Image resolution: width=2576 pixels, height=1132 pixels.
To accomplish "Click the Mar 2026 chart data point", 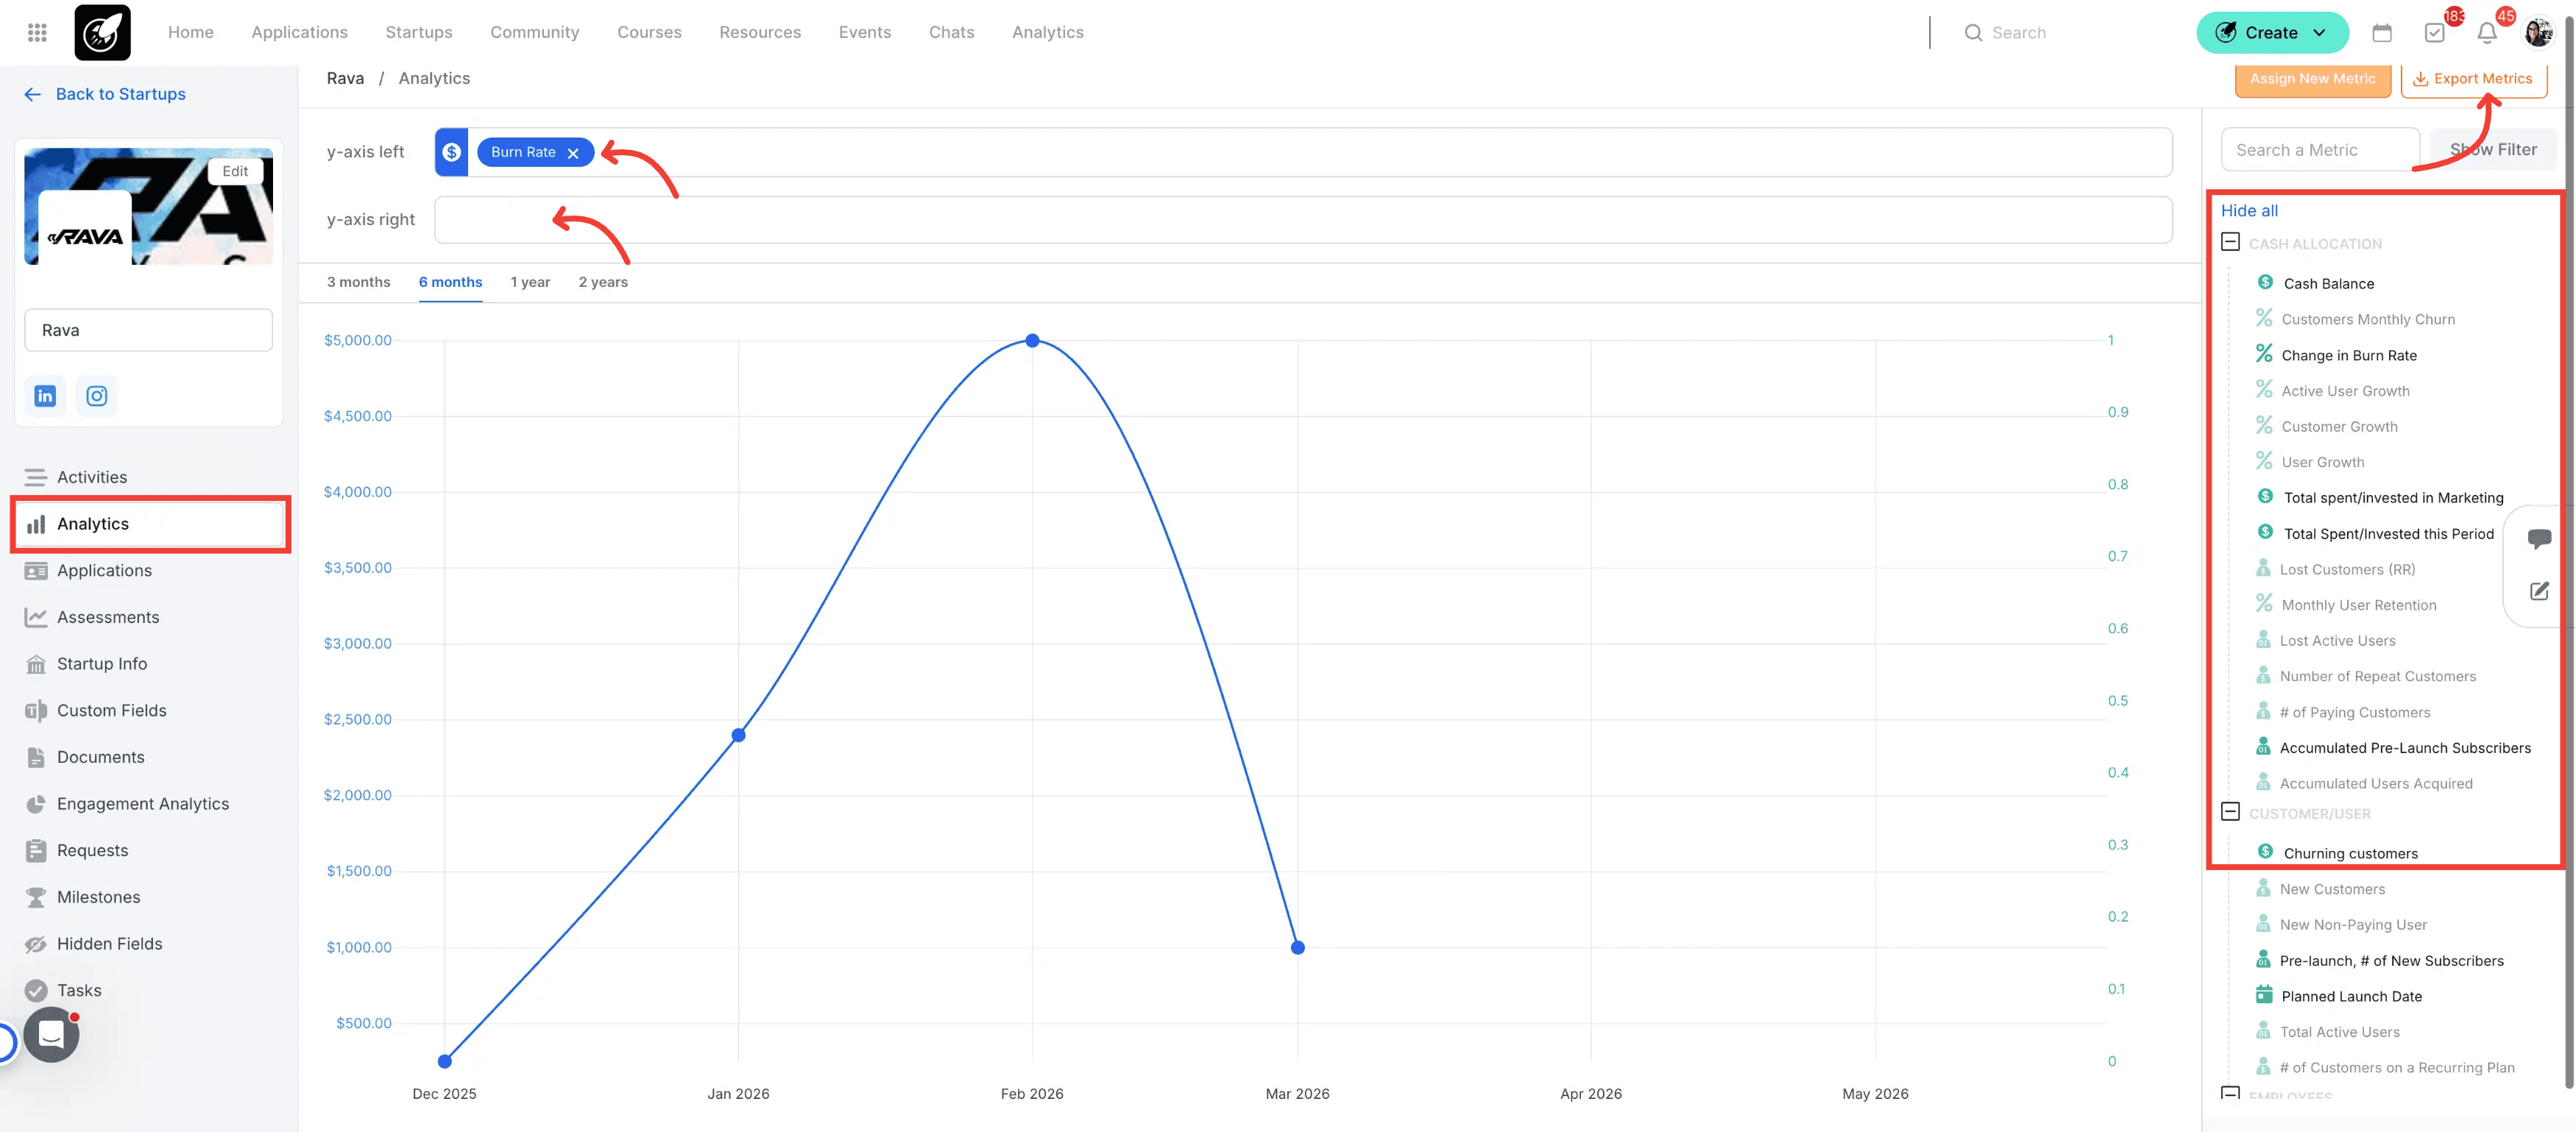I will (x=1297, y=947).
